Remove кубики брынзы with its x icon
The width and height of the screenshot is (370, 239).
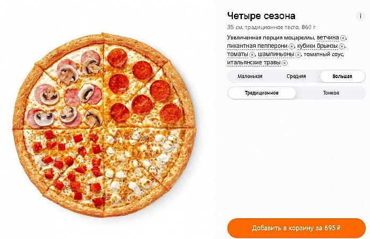tap(341, 46)
